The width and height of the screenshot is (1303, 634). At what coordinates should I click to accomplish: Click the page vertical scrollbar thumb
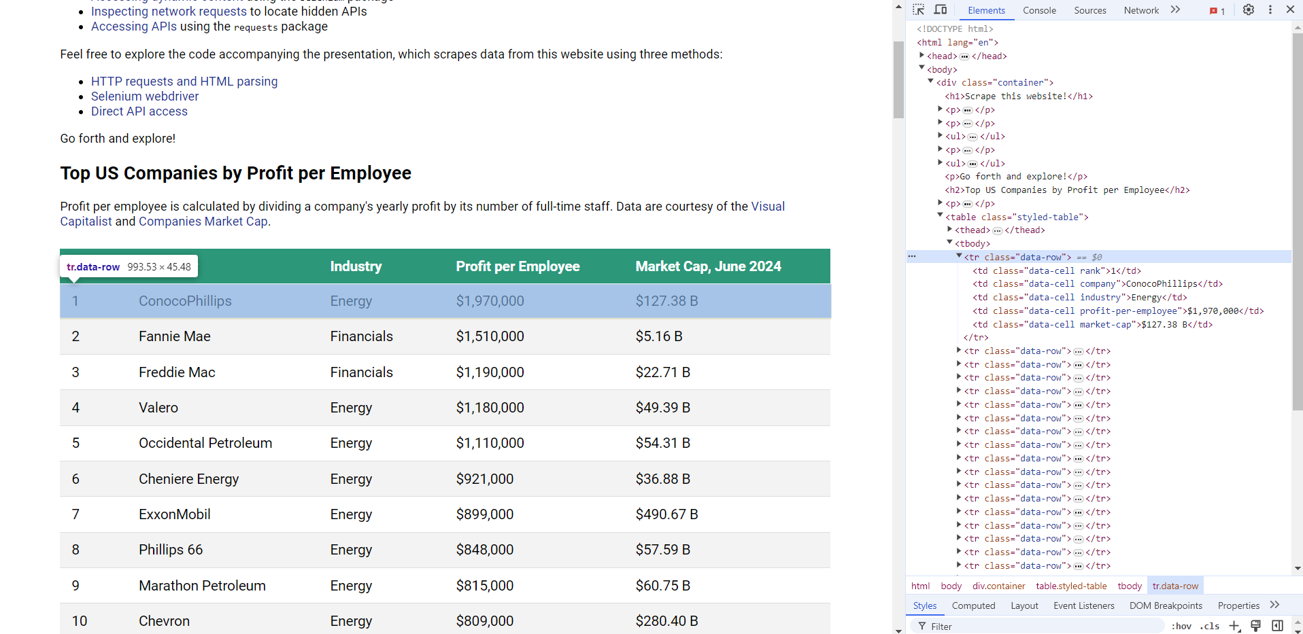898,80
